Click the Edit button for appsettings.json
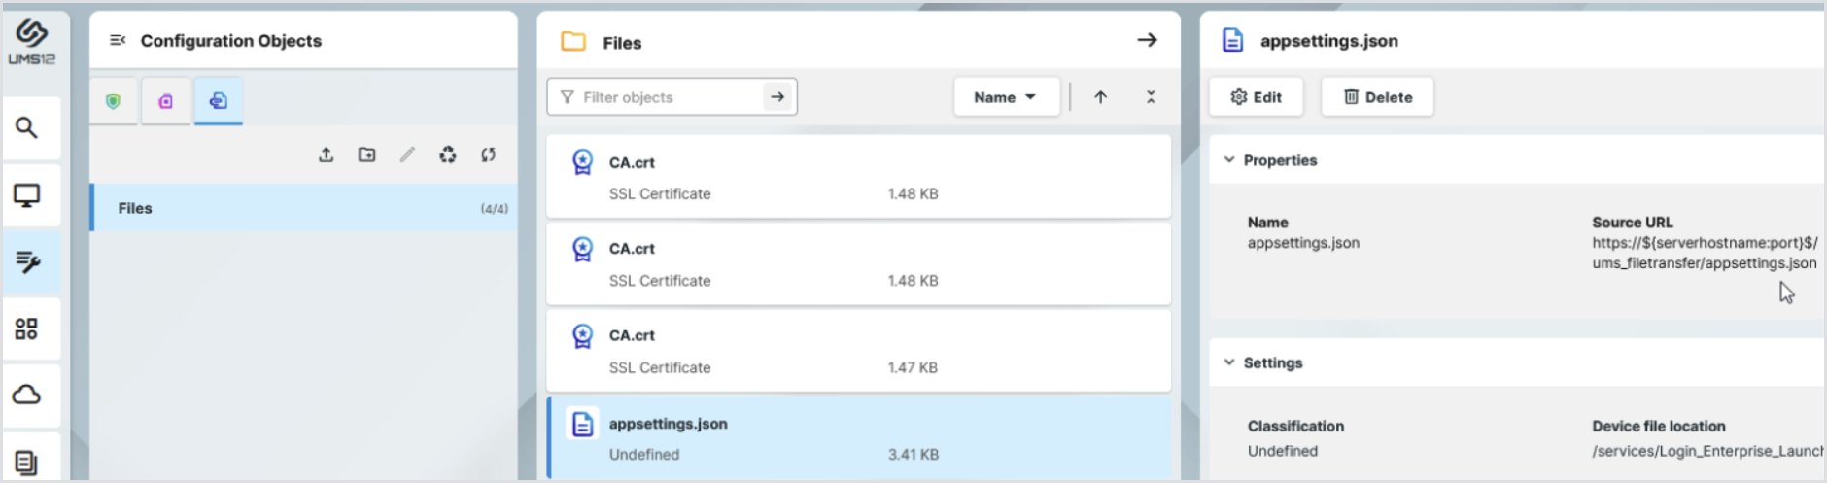The height and width of the screenshot is (483, 1827). point(1256,97)
